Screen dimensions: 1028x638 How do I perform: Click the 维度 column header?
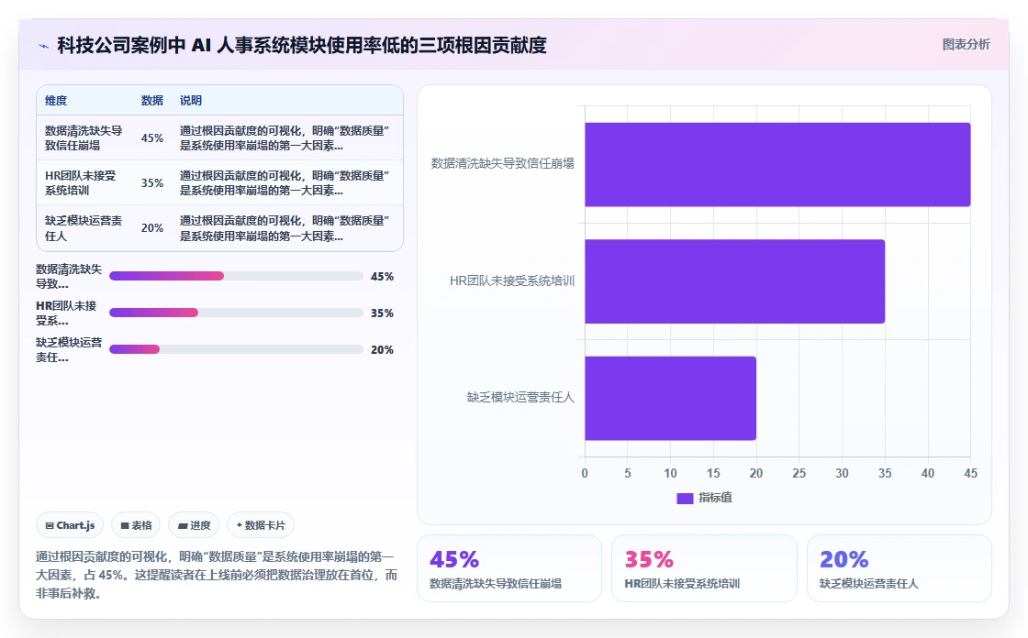pos(56,101)
